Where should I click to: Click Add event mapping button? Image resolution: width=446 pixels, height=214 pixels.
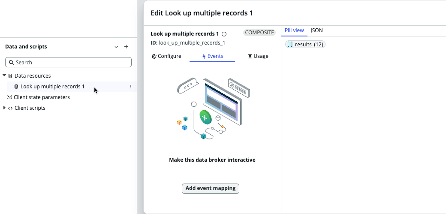tap(211, 188)
